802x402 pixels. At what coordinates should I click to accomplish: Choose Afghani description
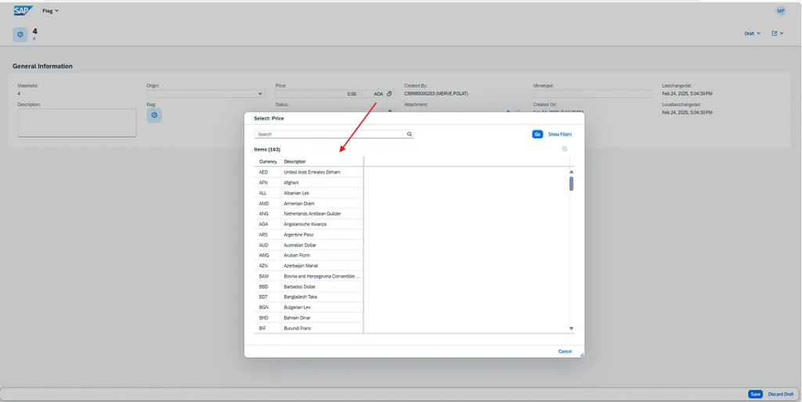(291, 183)
